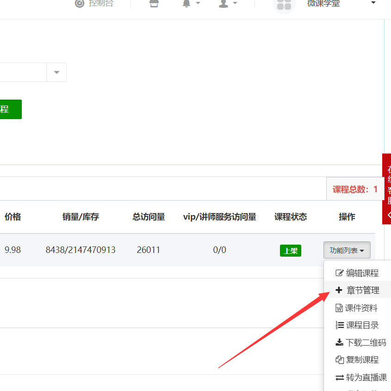Click the 控制台 dashboard gauge icon
The height and width of the screenshot is (391, 391).
coord(80,4)
